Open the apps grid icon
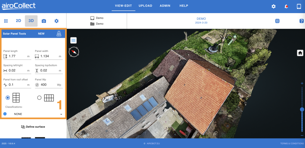 pos(6,21)
